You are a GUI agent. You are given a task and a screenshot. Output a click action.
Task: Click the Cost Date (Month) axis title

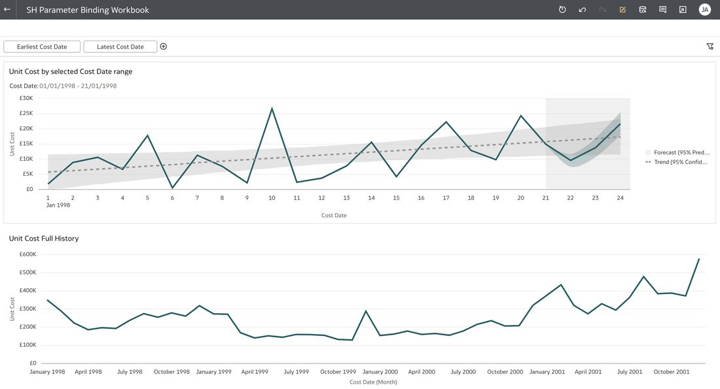tap(373, 382)
